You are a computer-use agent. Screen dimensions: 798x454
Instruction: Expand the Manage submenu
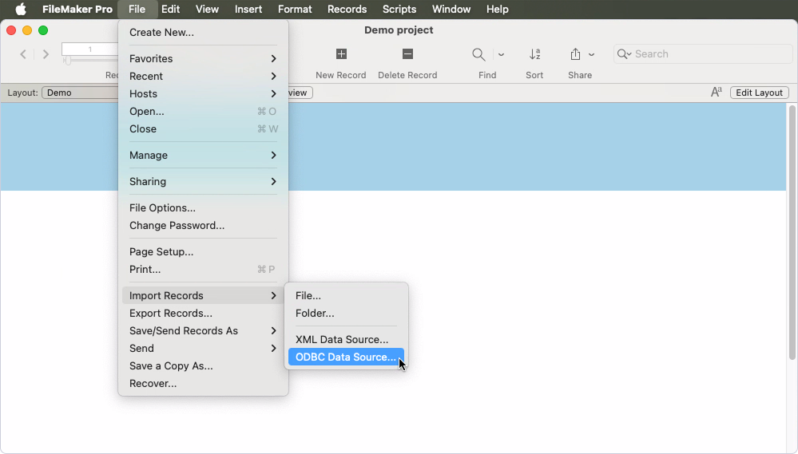tap(203, 155)
